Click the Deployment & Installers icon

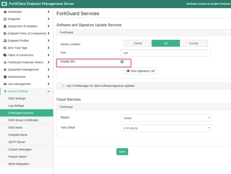click(x=5, y=26)
